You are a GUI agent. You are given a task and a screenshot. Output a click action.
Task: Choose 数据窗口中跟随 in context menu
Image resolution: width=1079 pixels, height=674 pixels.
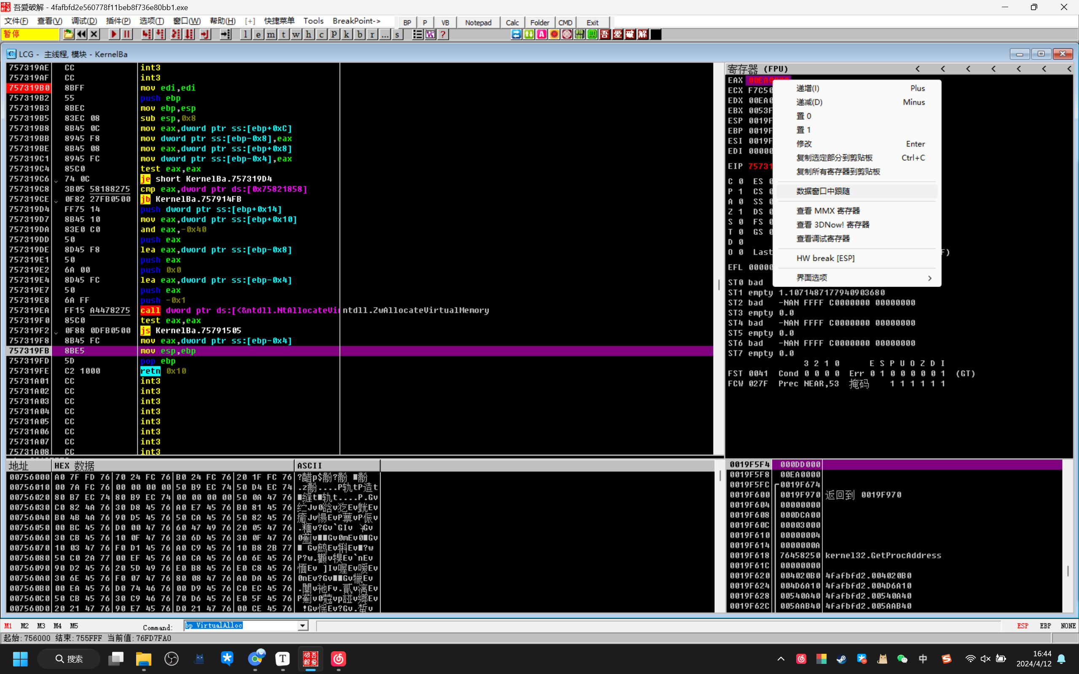click(856, 191)
